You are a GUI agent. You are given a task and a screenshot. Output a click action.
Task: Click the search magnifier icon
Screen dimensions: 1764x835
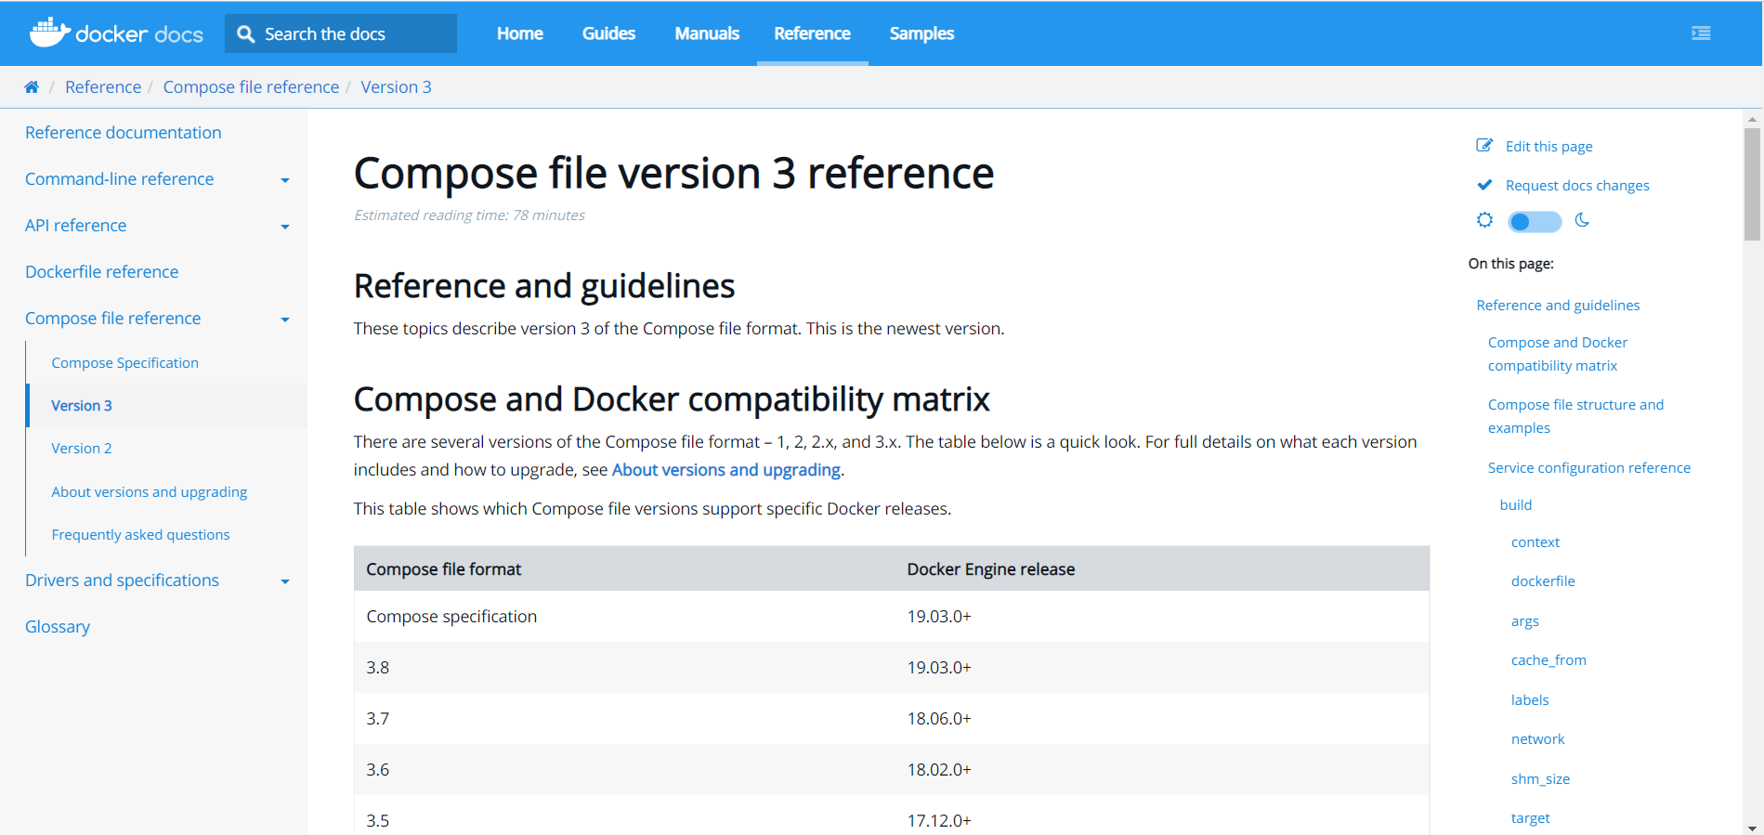(246, 33)
